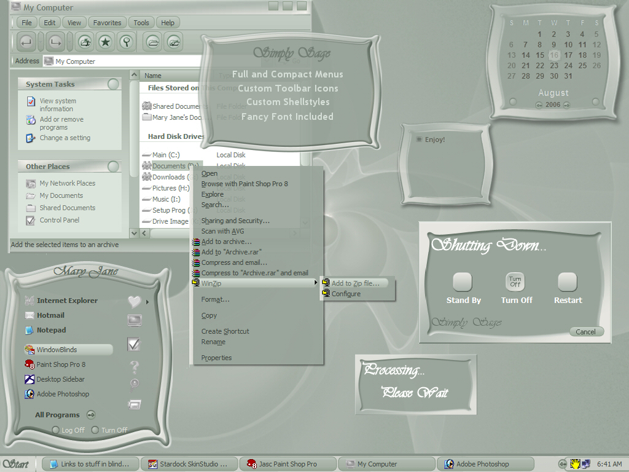
Task: Go to previous year on the calendar
Action: click(539, 105)
